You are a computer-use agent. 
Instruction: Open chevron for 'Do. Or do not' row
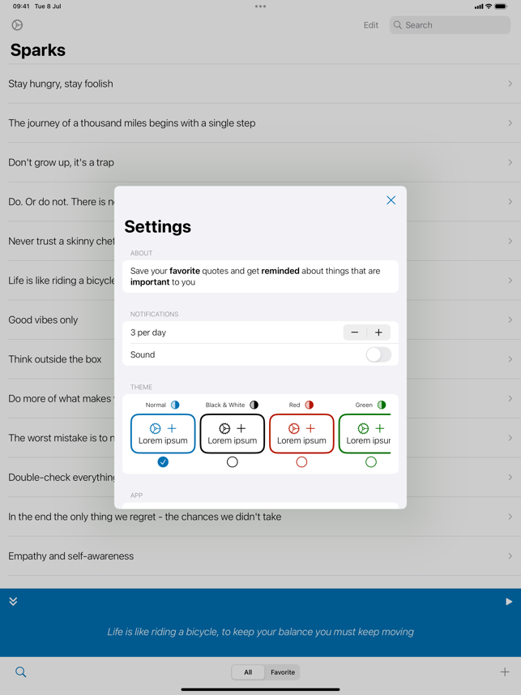point(510,202)
